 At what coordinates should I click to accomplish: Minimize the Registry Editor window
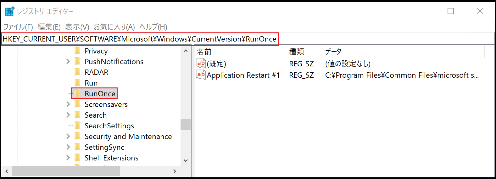coord(422,11)
